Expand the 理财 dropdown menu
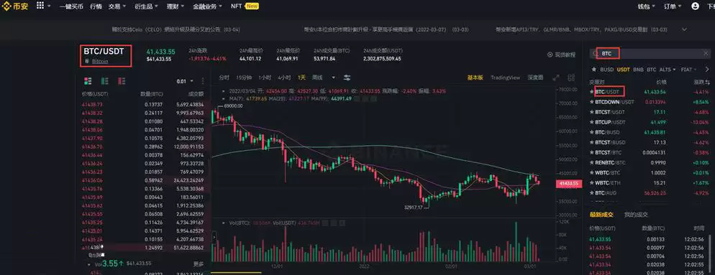715x275 pixels. (176, 6)
